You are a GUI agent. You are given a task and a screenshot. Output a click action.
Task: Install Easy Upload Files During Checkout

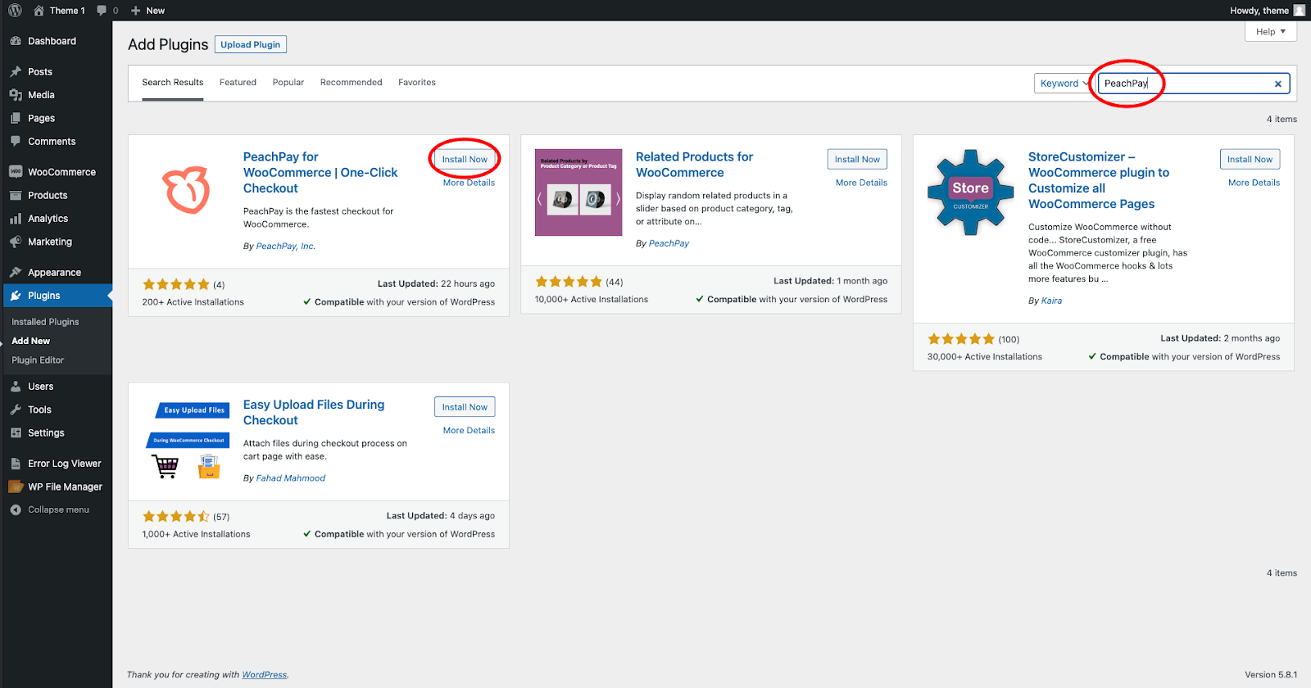pos(465,407)
